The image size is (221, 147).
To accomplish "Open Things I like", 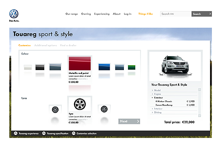I will pos(145,14).
